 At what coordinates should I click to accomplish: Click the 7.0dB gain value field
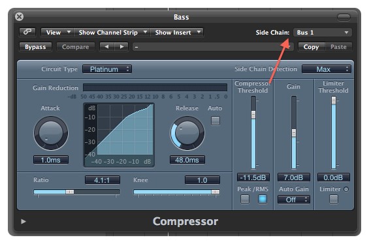tap(294, 177)
